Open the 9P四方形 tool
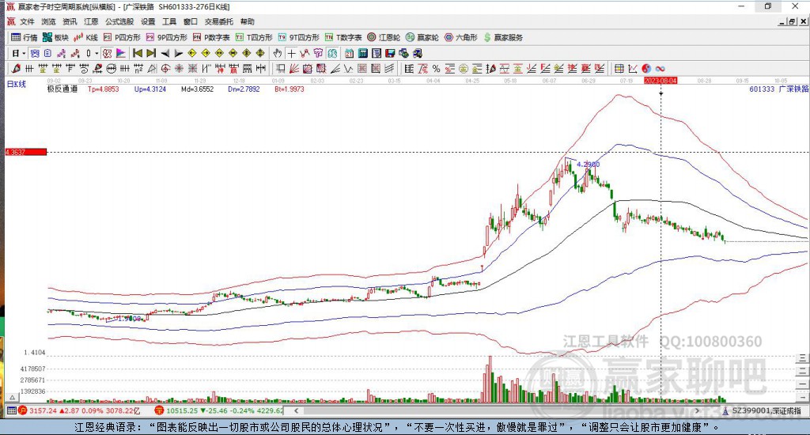 pos(166,37)
